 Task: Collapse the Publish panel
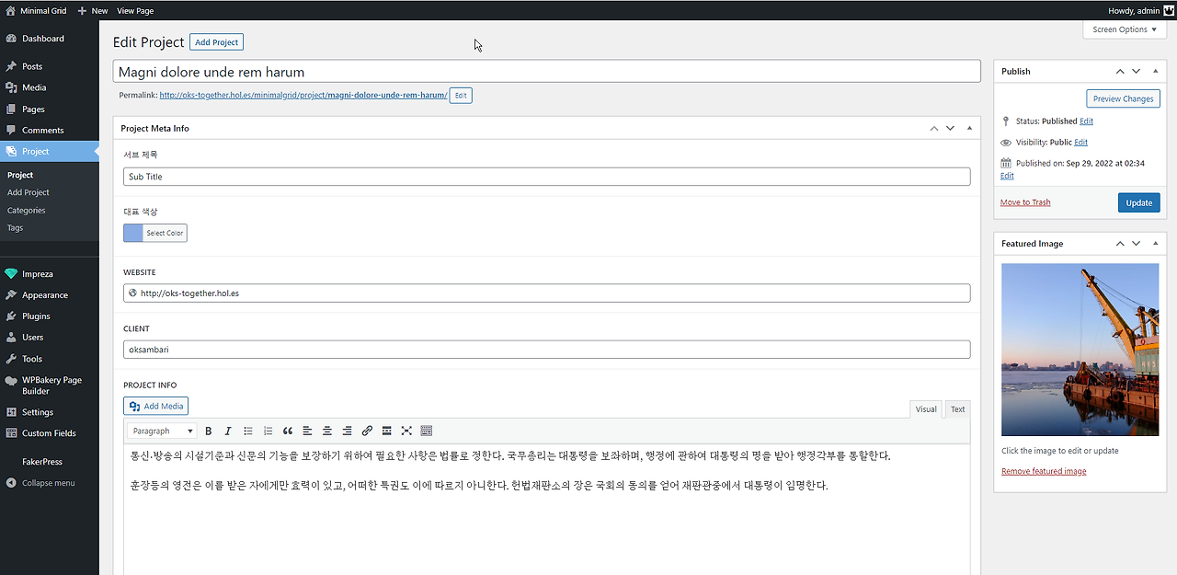point(1156,71)
